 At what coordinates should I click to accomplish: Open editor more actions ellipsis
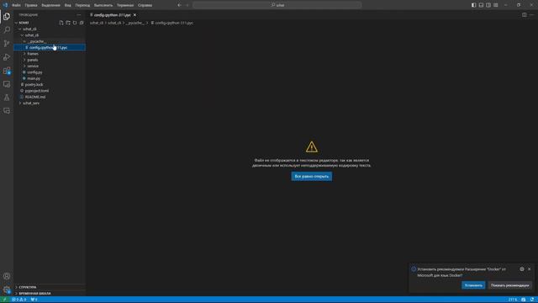tap(531, 15)
